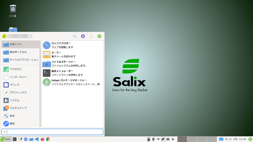Open オフィス office category
Screen dimensions: 253x142
[21, 85]
